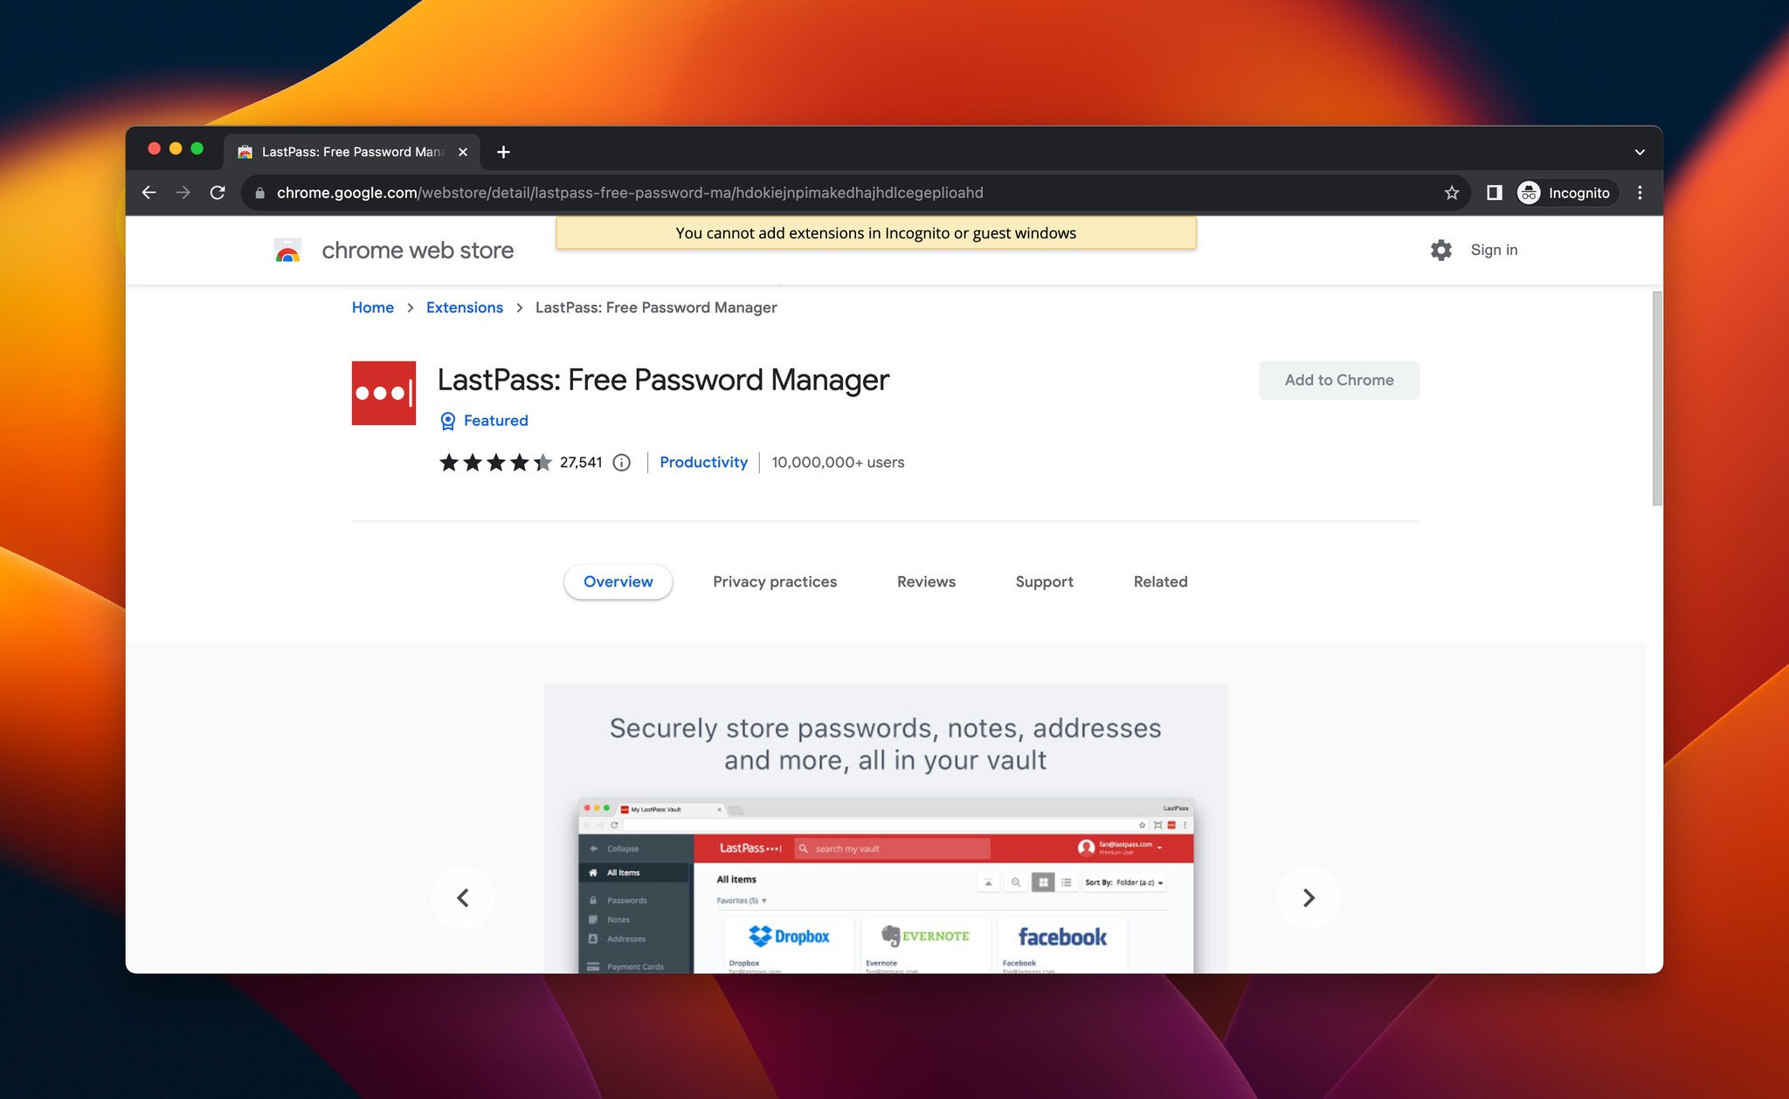Select the Privacy practices tab
The image size is (1789, 1099).
774,580
